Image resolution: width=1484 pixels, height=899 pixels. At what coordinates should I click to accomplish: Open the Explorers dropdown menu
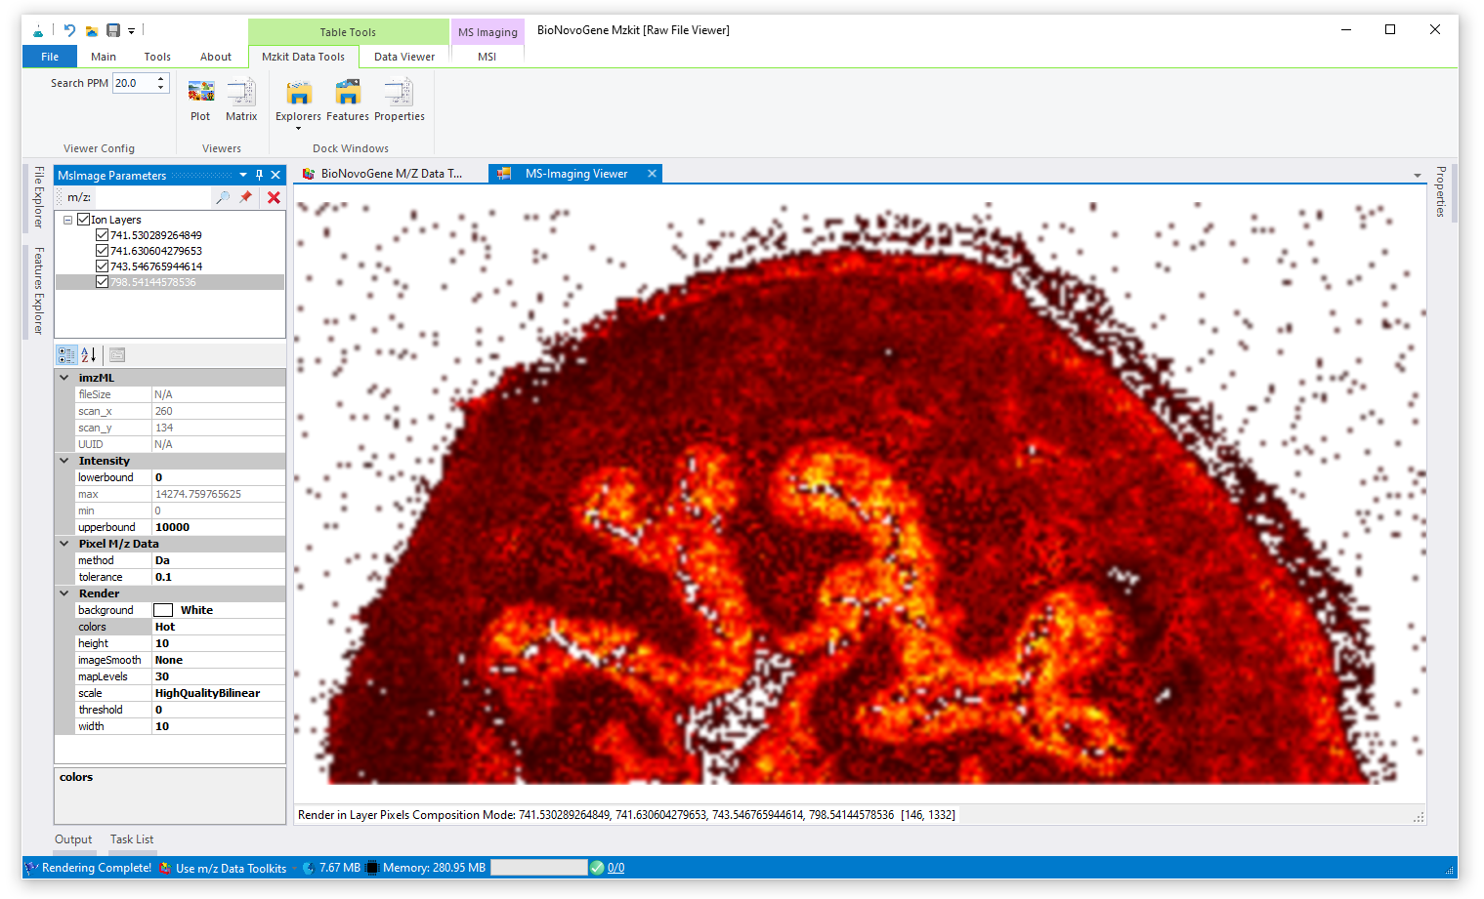(x=298, y=127)
